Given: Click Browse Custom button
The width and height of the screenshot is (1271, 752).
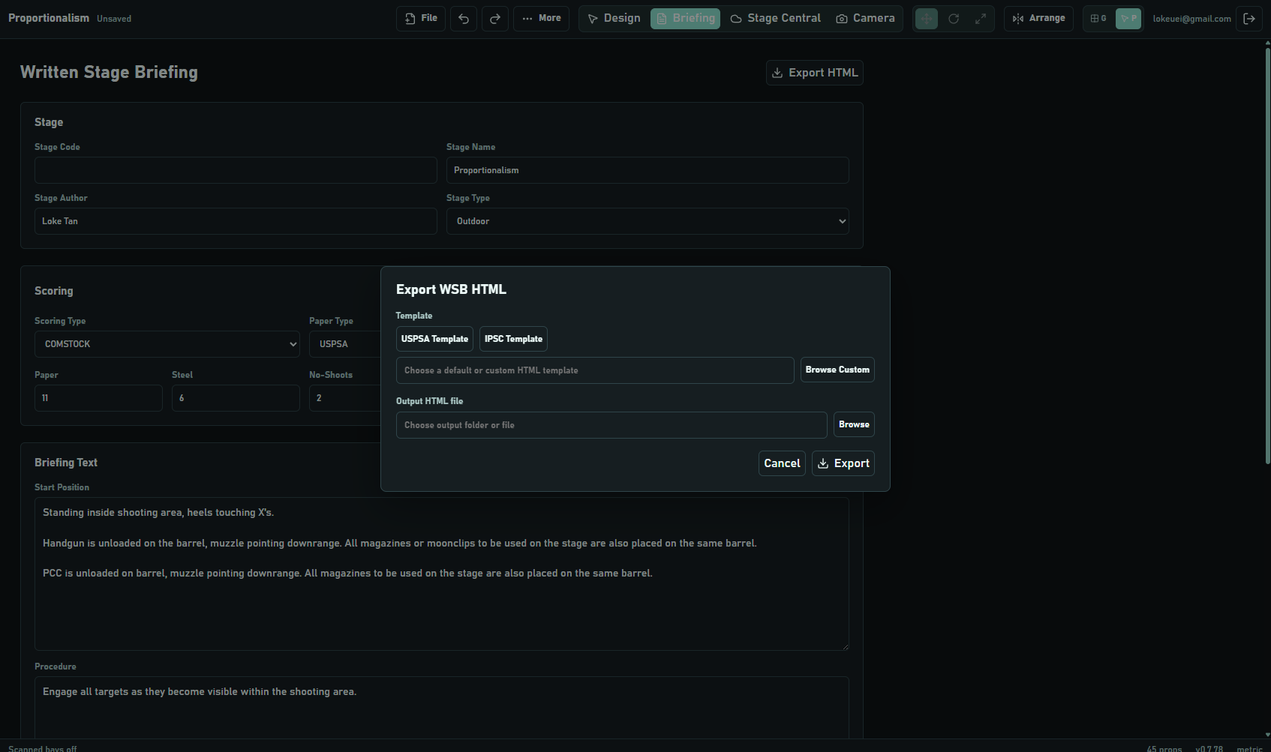Looking at the screenshot, I should pyautogui.click(x=837, y=370).
